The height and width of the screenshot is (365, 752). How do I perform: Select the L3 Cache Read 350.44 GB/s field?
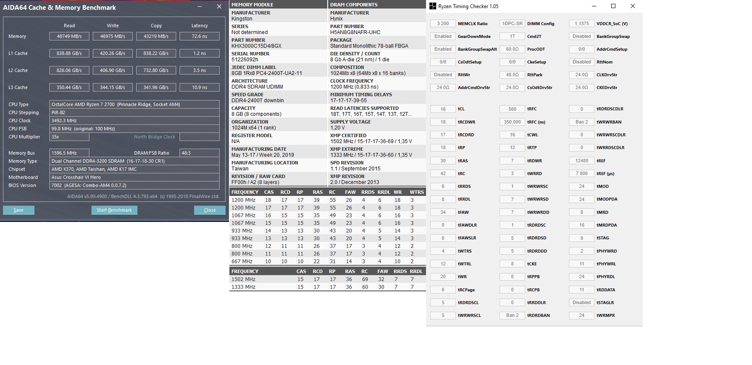coord(69,87)
